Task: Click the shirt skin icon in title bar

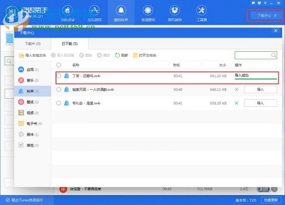Action: [259, 3]
